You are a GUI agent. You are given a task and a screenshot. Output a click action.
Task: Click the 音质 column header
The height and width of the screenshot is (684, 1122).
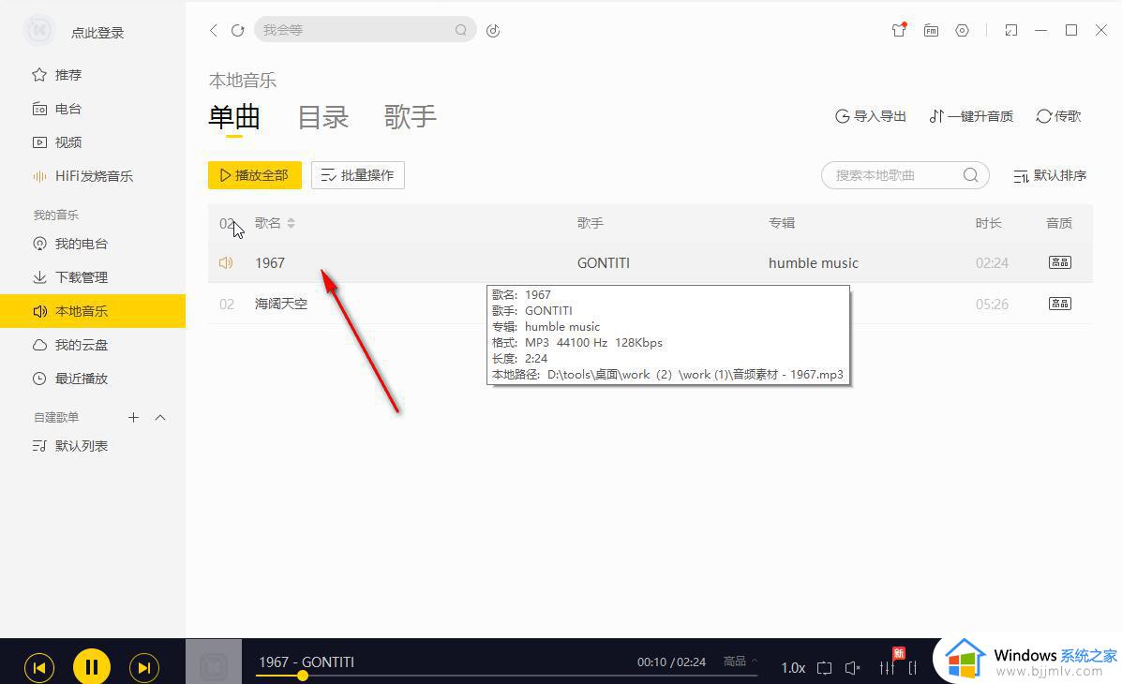pyautogui.click(x=1059, y=223)
